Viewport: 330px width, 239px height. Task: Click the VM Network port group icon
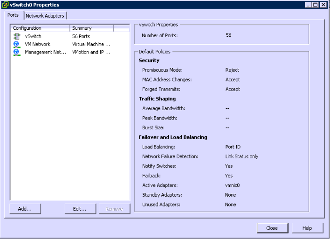tap(17, 44)
